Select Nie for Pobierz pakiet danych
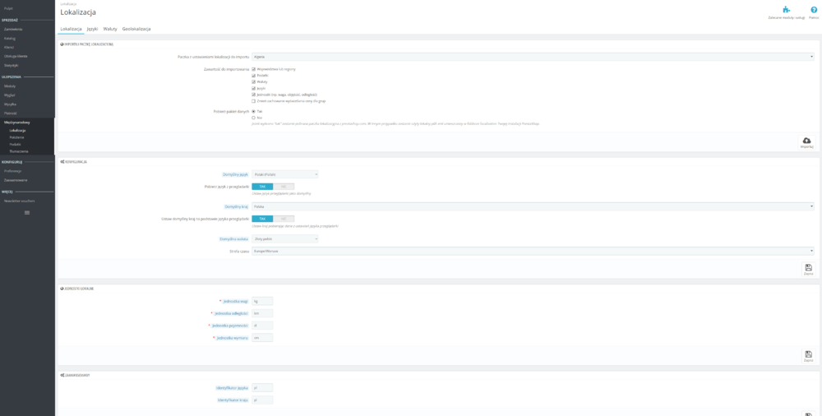Viewport: 822px width, 416px height. coord(254,118)
